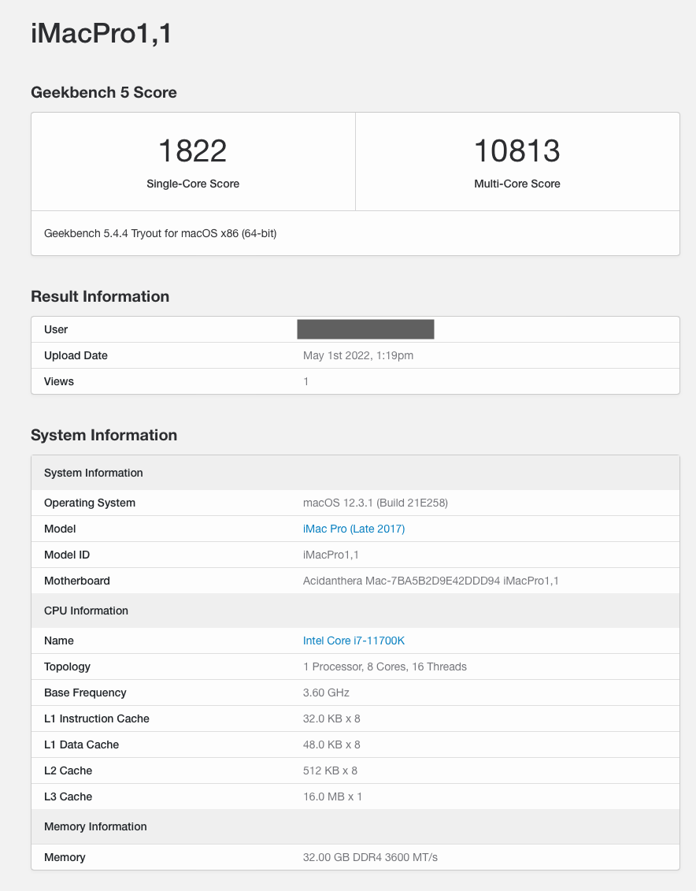Click the multi-core score 10813
The image size is (696, 891).
pyautogui.click(x=517, y=151)
